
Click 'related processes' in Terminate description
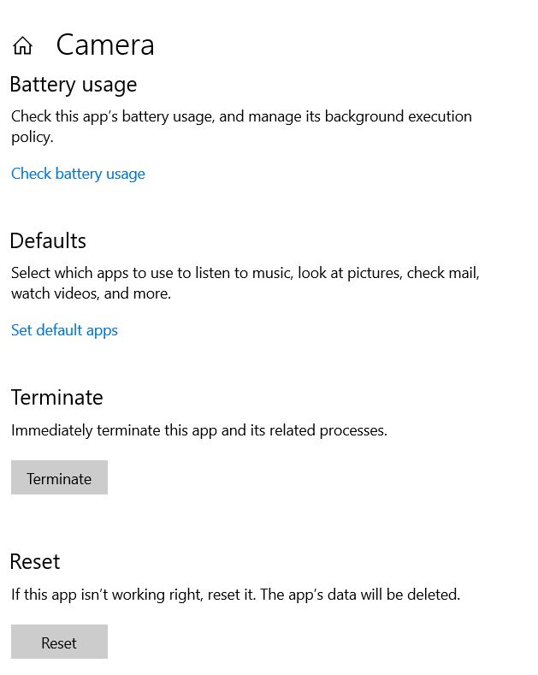(328, 430)
